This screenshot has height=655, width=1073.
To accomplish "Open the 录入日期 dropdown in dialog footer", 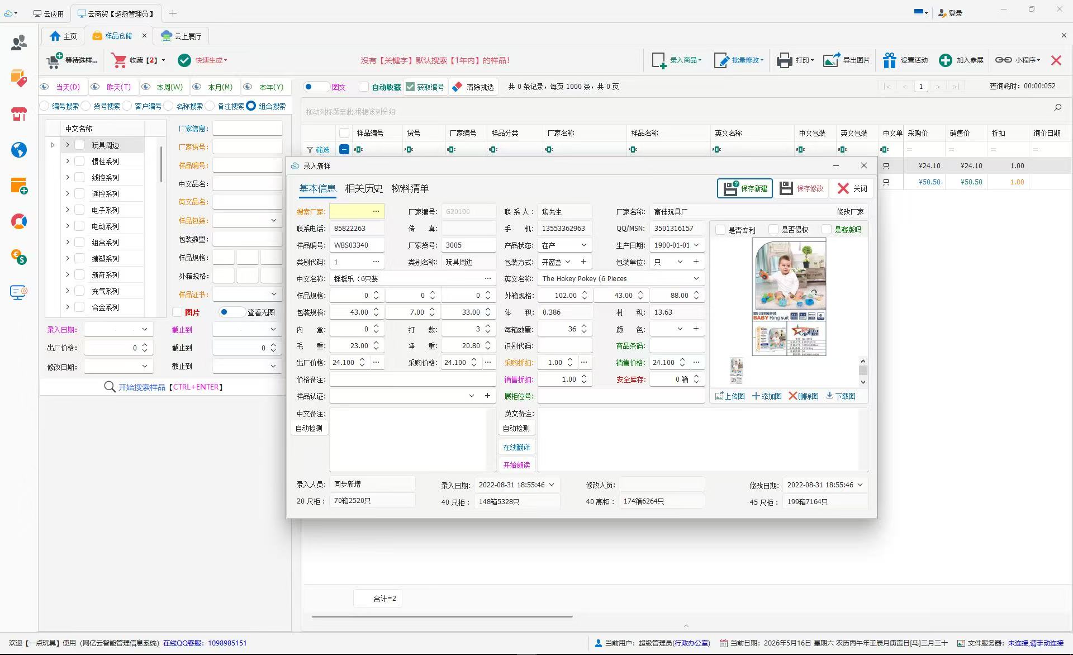I will pyautogui.click(x=552, y=485).
